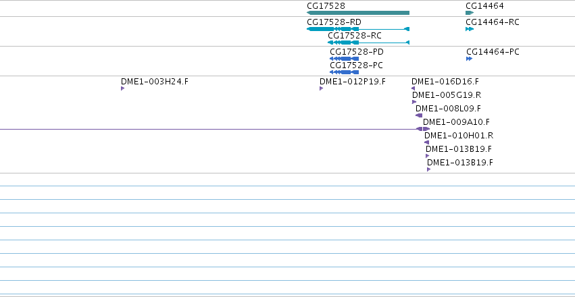Select the blue CG17528-PC coding glyph
This screenshot has width=575, height=297.
click(x=344, y=72)
